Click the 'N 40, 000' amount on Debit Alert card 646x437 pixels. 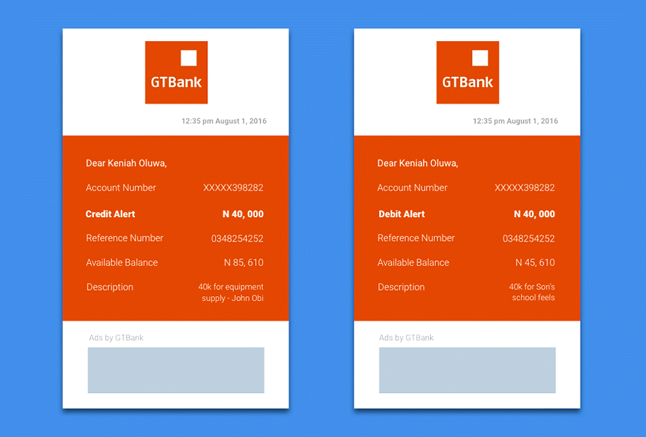click(534, 214)
